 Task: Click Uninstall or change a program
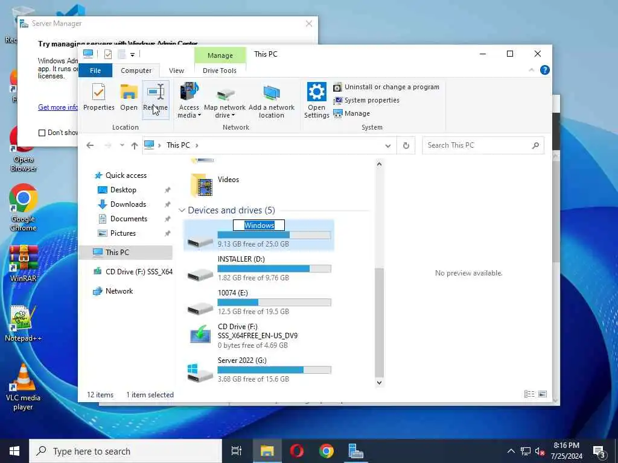pos(386,87)
